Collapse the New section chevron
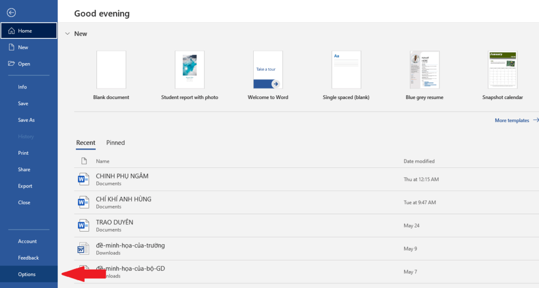 (68, 34)
